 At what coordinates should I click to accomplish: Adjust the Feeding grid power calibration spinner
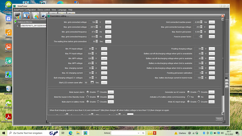tap(202, 73)
